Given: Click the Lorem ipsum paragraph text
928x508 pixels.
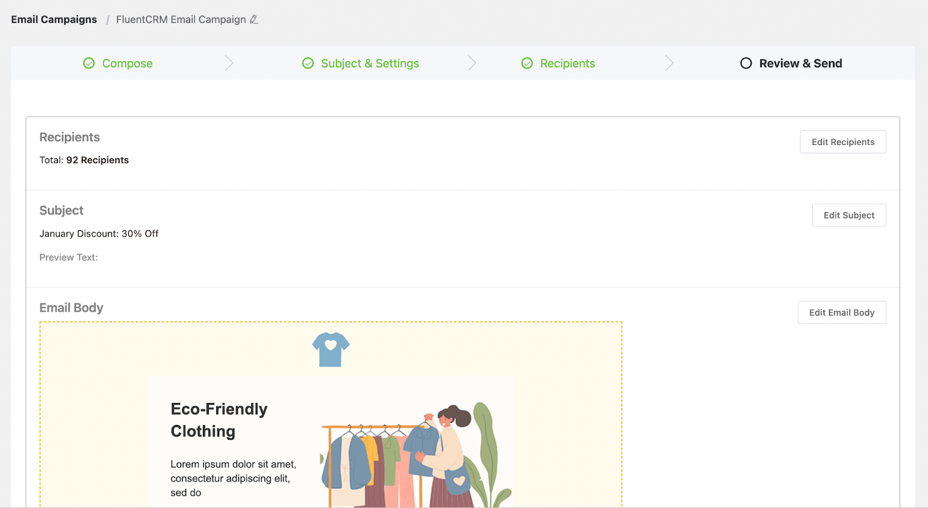Looking at the screenshot, I should point(233,478).
